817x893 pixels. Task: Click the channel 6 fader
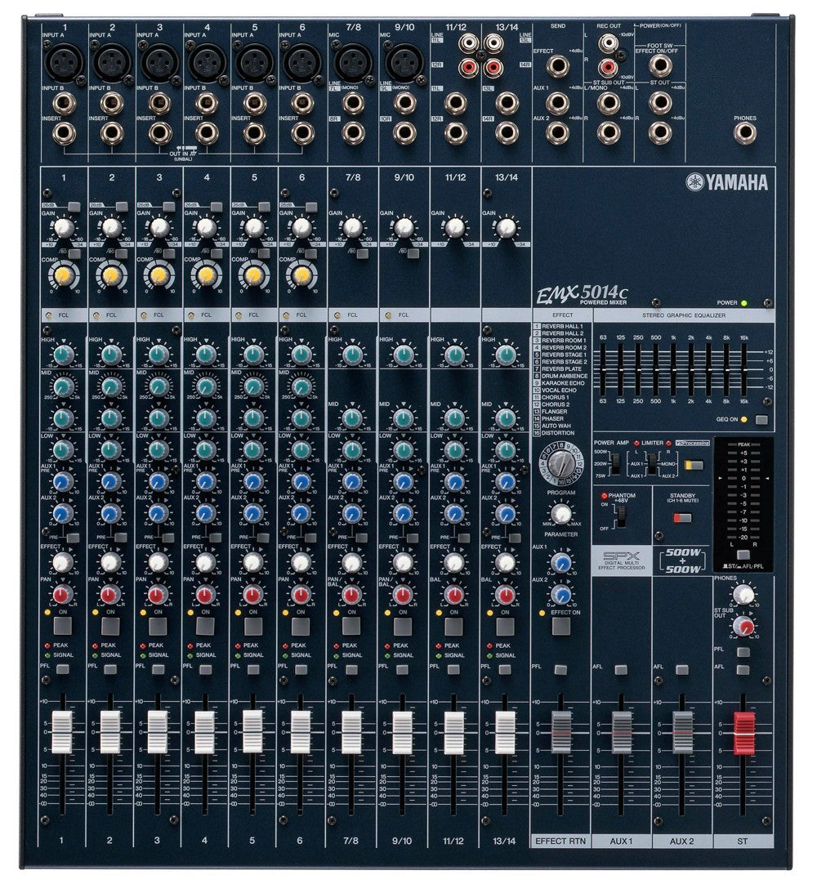[x=301, y=732]
